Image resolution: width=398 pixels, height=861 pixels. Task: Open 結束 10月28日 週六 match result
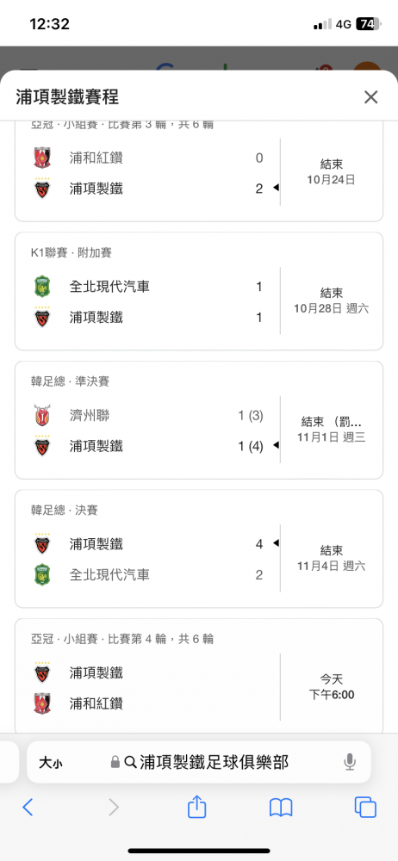coord(332,300)
